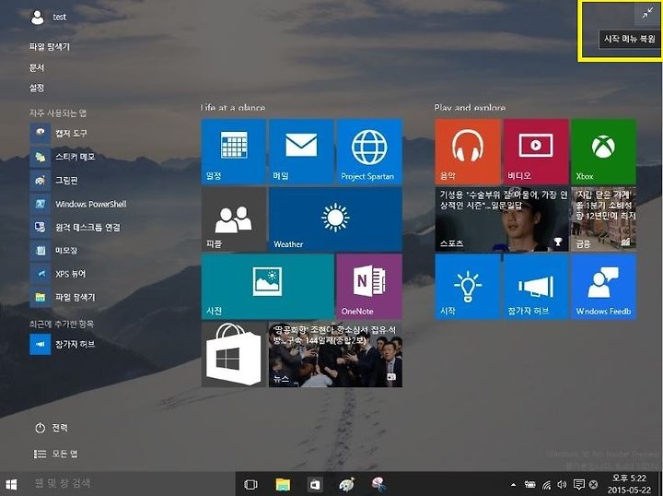Open the 스포츠 live tile
663x496 pixels.
[502, 219]
